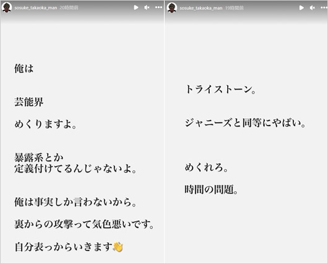The height and width of the screenshot is (264, 328).
Task: Open sosuke_takaoka_man username on right story
Action: pos(201,8)
